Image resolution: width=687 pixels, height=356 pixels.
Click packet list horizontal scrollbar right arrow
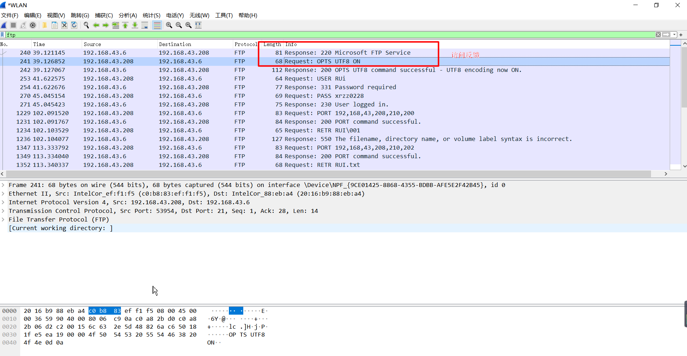[x=666, y=174]
